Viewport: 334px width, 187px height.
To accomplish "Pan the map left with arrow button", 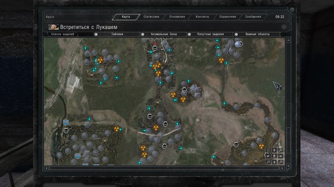I will click(x=268, y=156).
